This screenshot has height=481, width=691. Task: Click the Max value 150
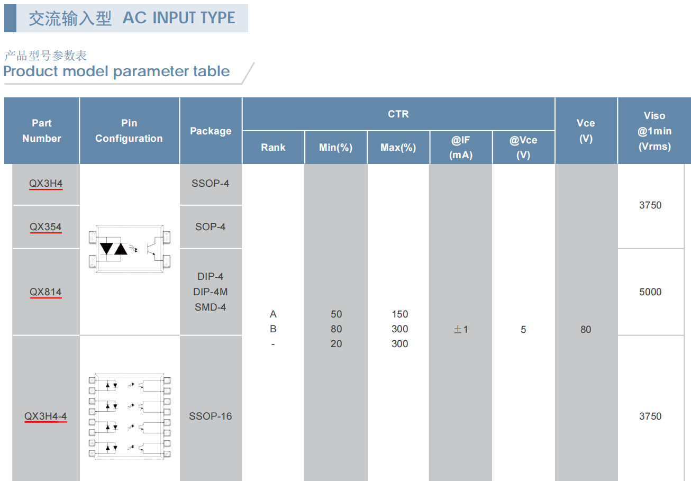click(x=399, y=314)
